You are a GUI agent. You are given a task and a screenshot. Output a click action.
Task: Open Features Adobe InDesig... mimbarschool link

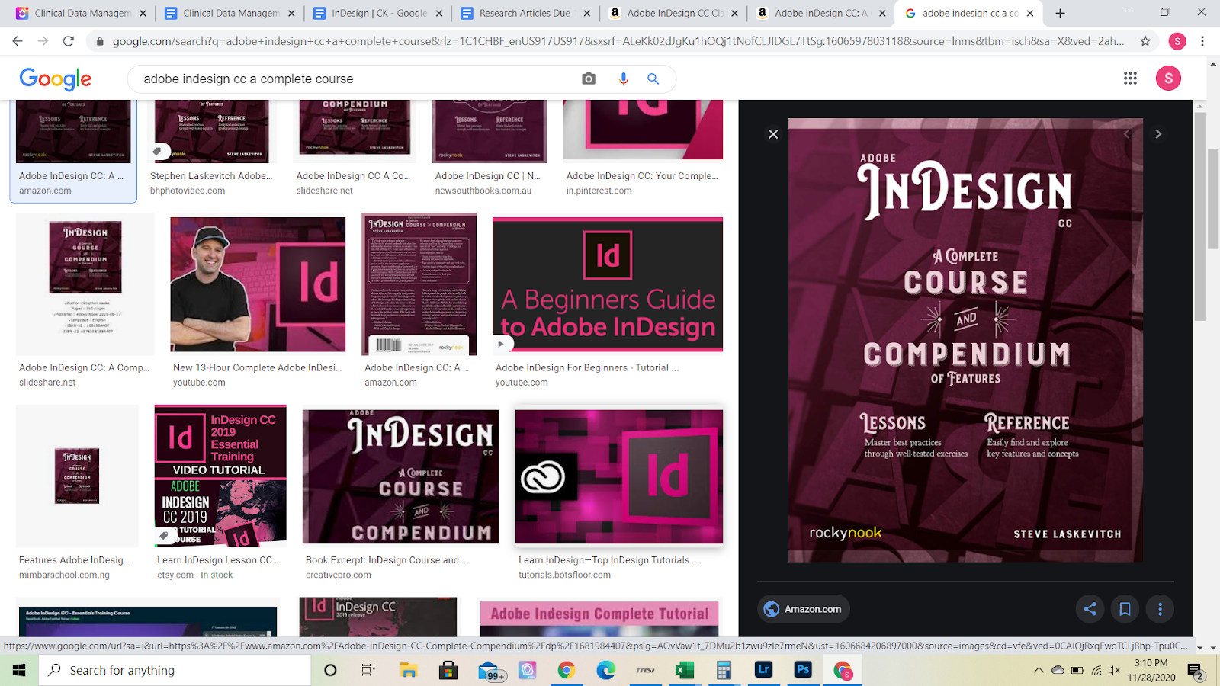pyautogui.click(x=74, y=560)
